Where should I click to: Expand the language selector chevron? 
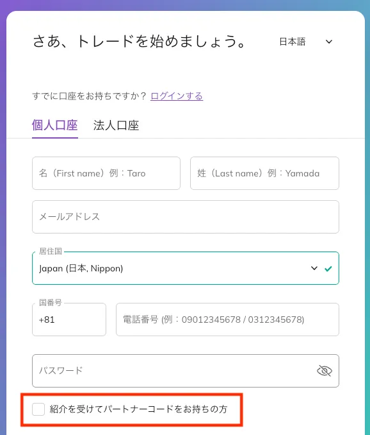pos(329,42)
